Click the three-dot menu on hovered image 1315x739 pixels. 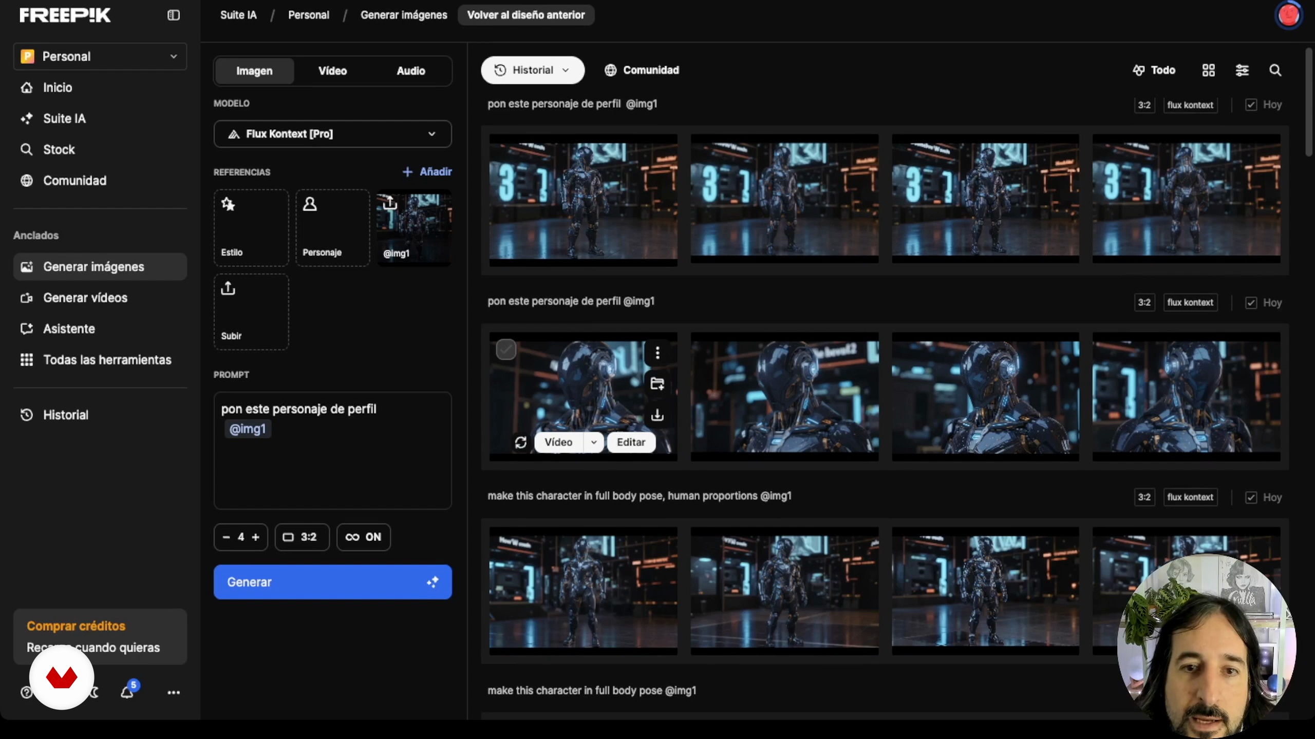[x=657, y=353]
